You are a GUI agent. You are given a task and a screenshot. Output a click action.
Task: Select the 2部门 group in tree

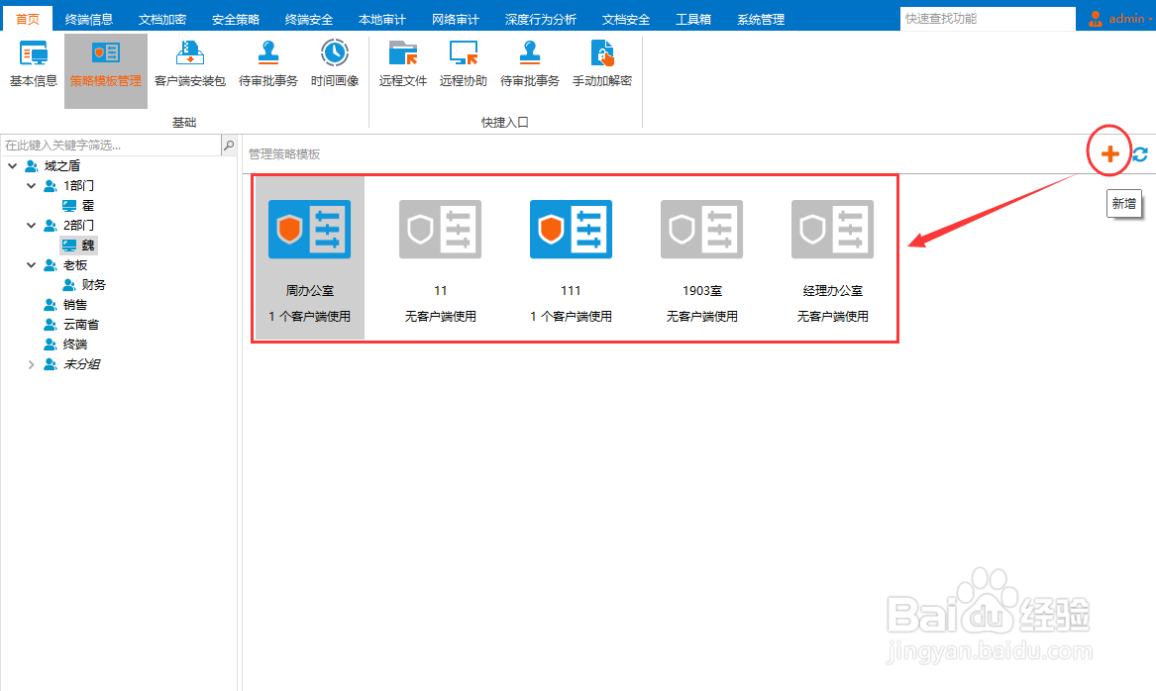[x=78, y=225]
